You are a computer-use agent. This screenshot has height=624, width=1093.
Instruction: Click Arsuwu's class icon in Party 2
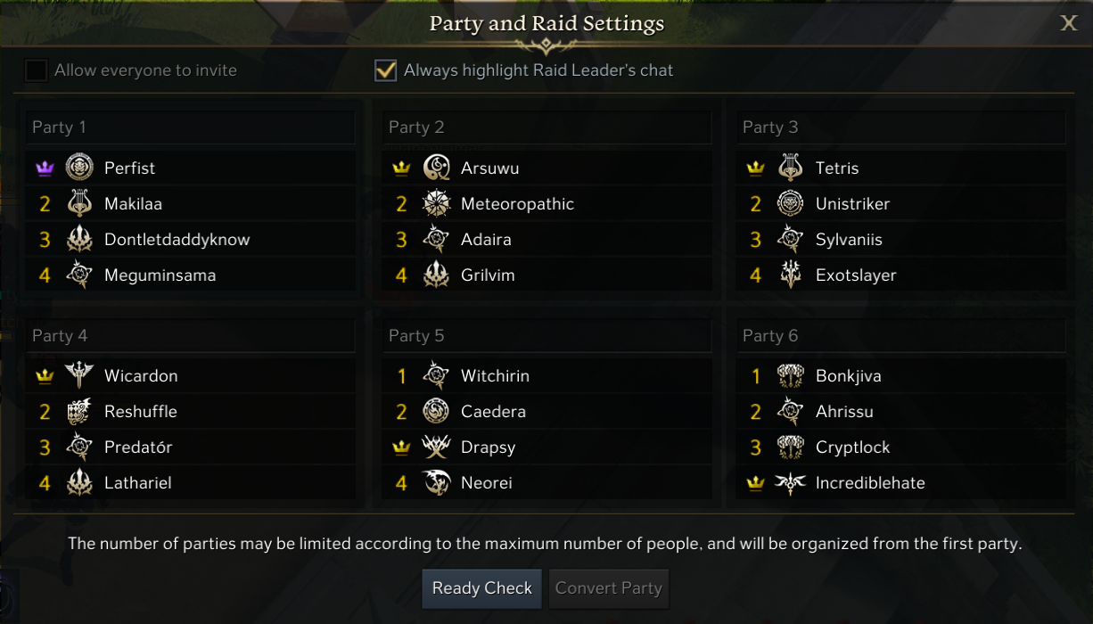pos(436,168)
